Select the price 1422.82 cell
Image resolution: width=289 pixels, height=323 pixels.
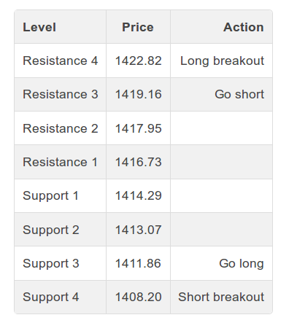pyautogui.click(x=138, y=61)
